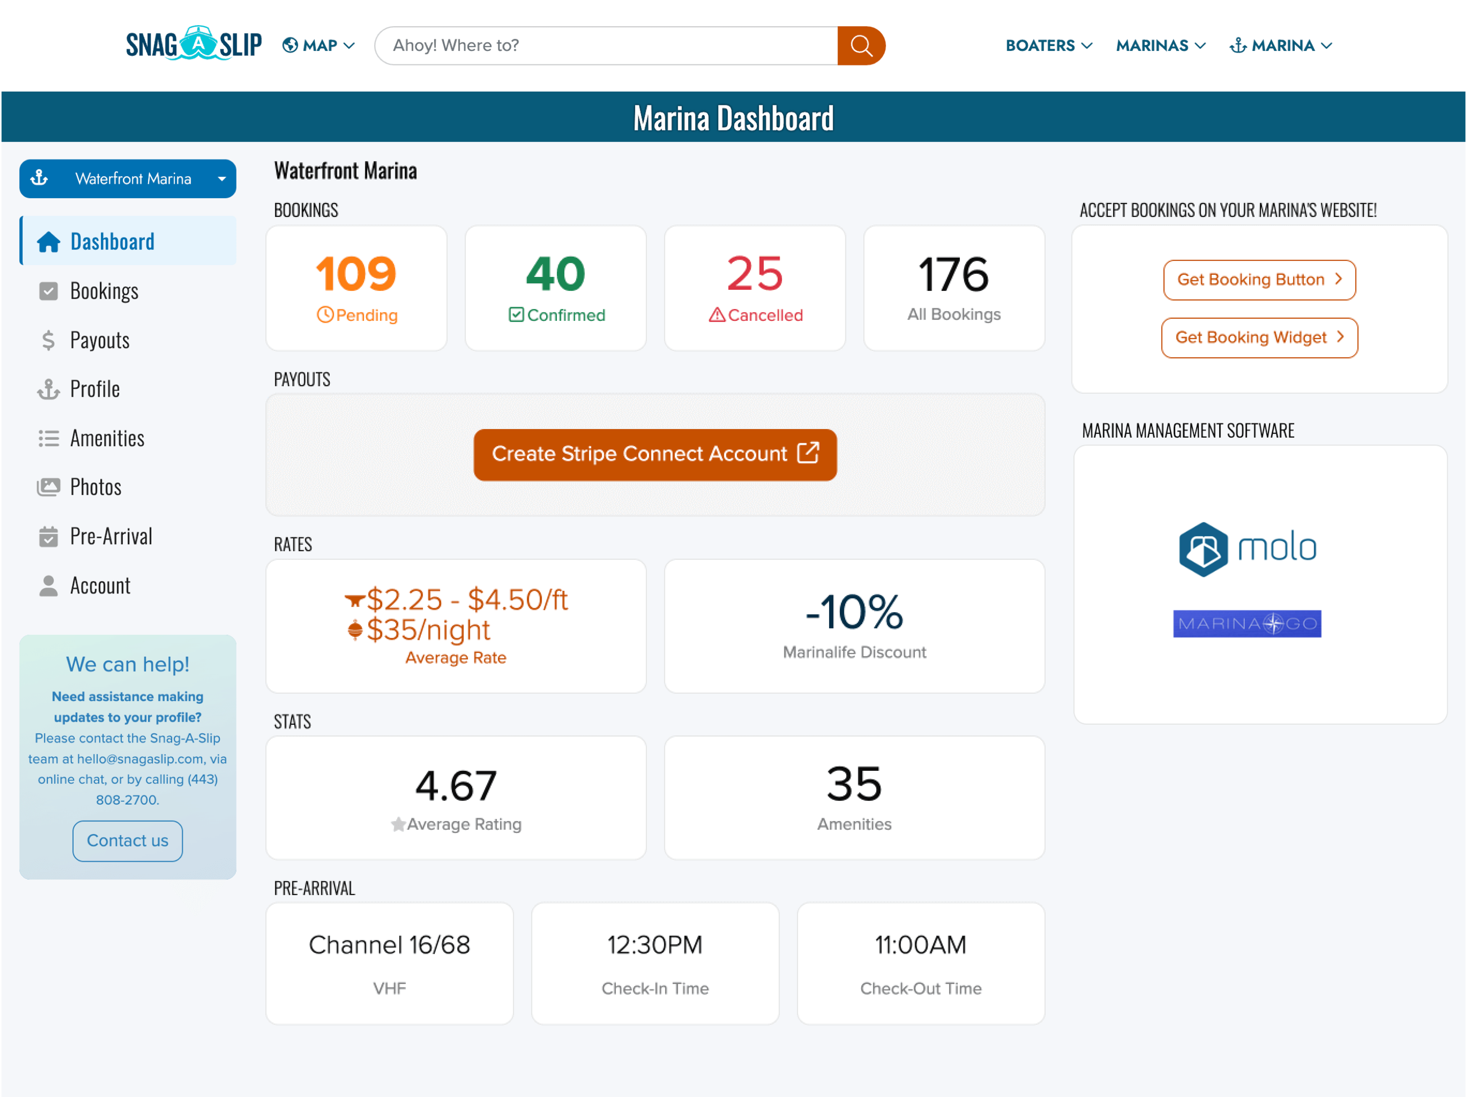1467x1097 pixels.
Task: Open Payouts in sidebar
Action: coord(128,340)
